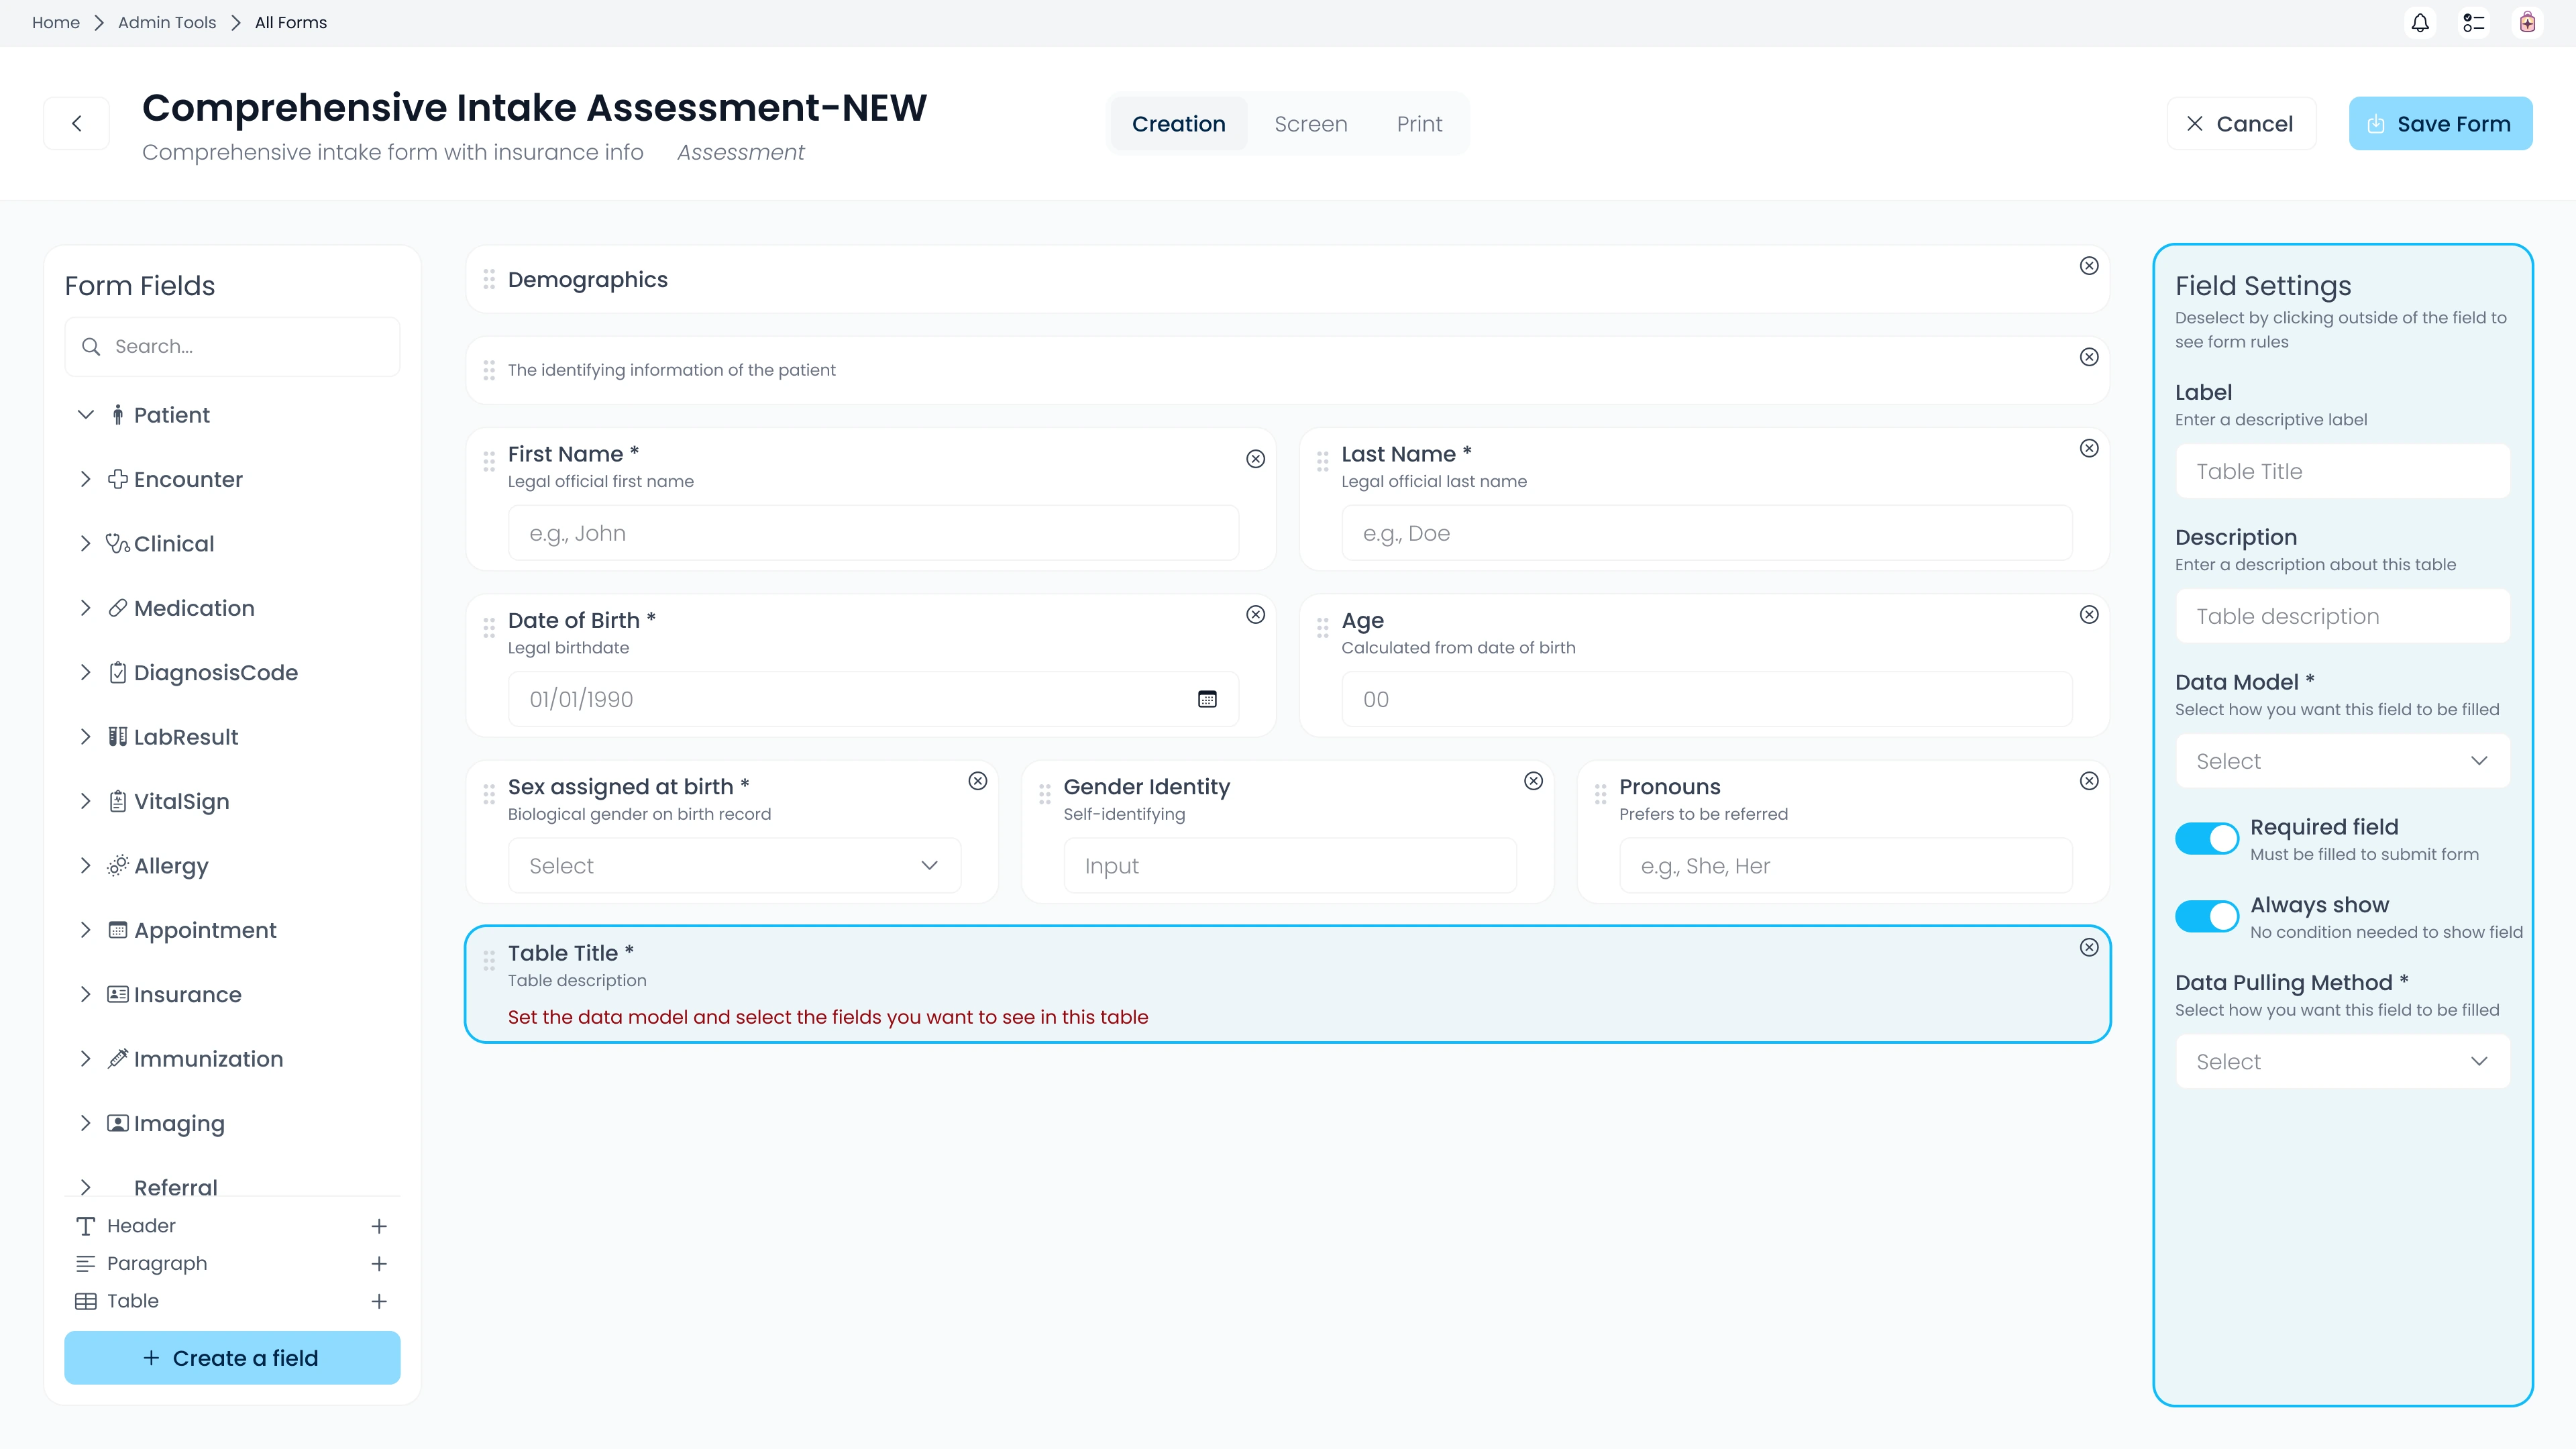Add a Table element with plus icon
Viewport: 2576px width, 1449px height.
click(x=379, y=1301)
